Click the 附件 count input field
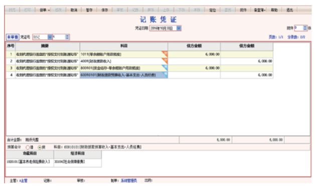Image resolution: width=316 pixels, height=186 pixels. (x=298, y=28)
